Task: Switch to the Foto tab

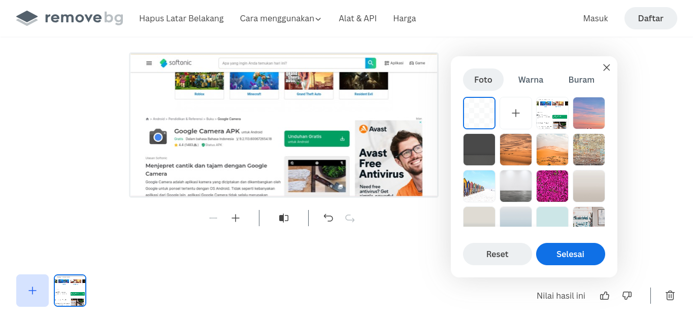Action: click(x=483, y=80)
